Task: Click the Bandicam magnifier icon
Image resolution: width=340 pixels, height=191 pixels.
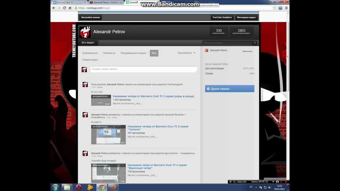Action: coord(234,182)
